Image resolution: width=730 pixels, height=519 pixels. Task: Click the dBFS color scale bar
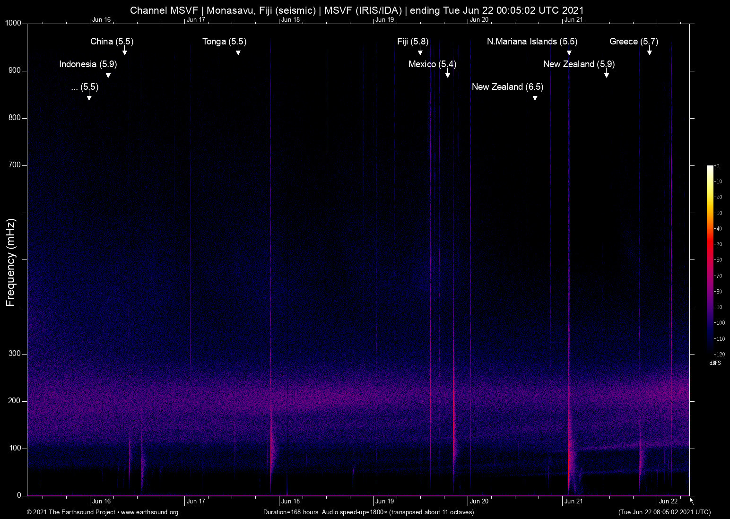click(x=710, y=259)
